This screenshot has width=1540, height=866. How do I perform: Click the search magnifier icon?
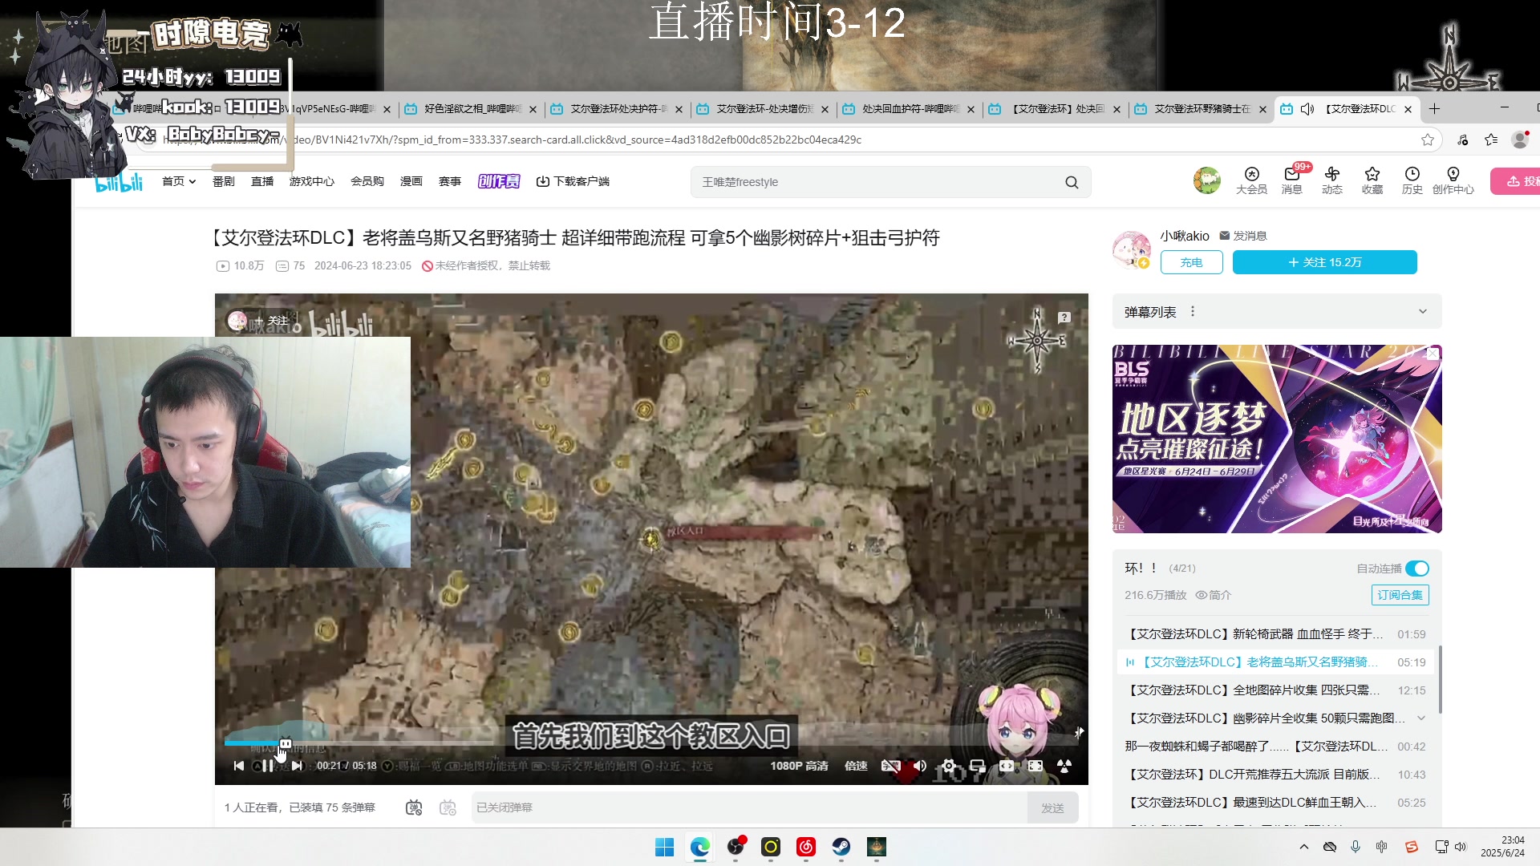coord(1072,182)
